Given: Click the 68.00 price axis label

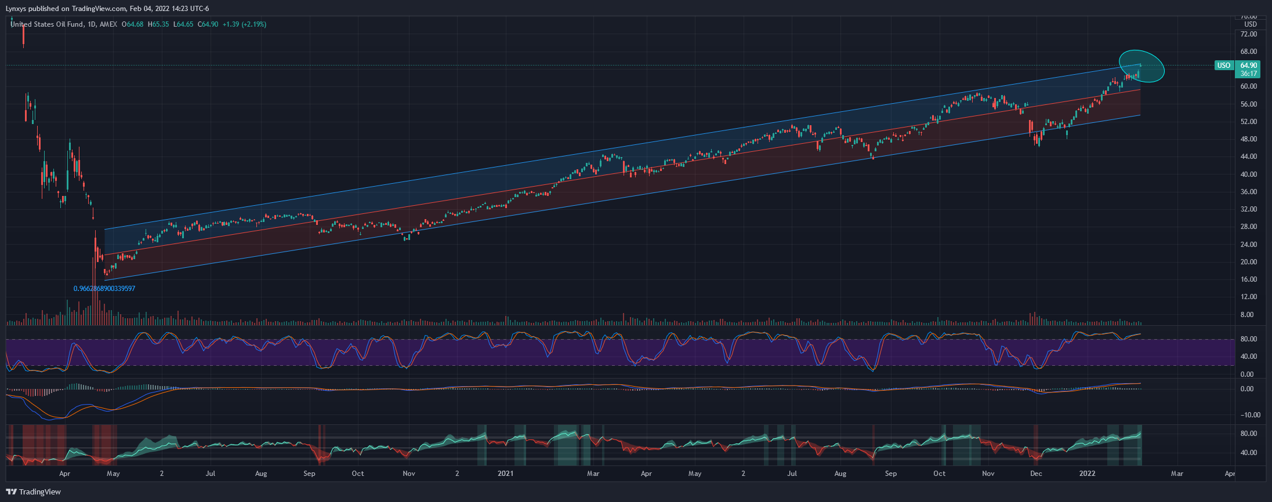Looking at the screenshot, I should [1248, 52].
